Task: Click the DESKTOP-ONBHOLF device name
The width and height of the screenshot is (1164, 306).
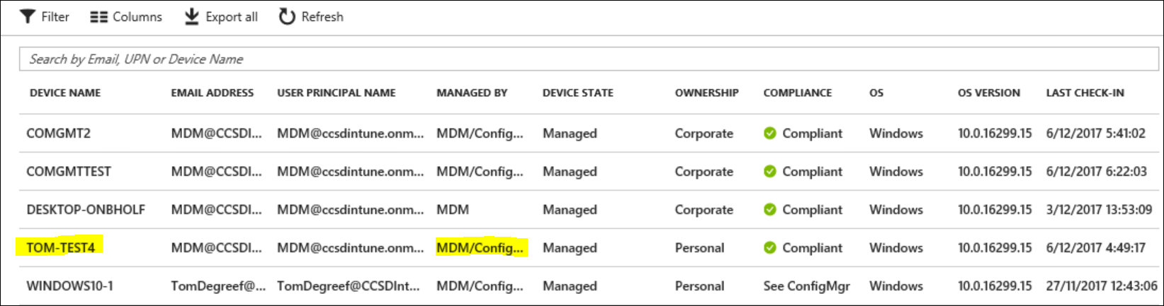Action: [86, 210]
